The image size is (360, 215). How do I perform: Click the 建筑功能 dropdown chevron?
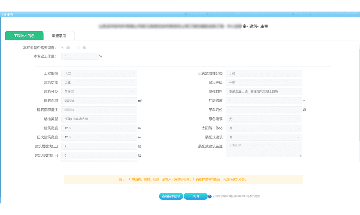(x=133, y=82)
